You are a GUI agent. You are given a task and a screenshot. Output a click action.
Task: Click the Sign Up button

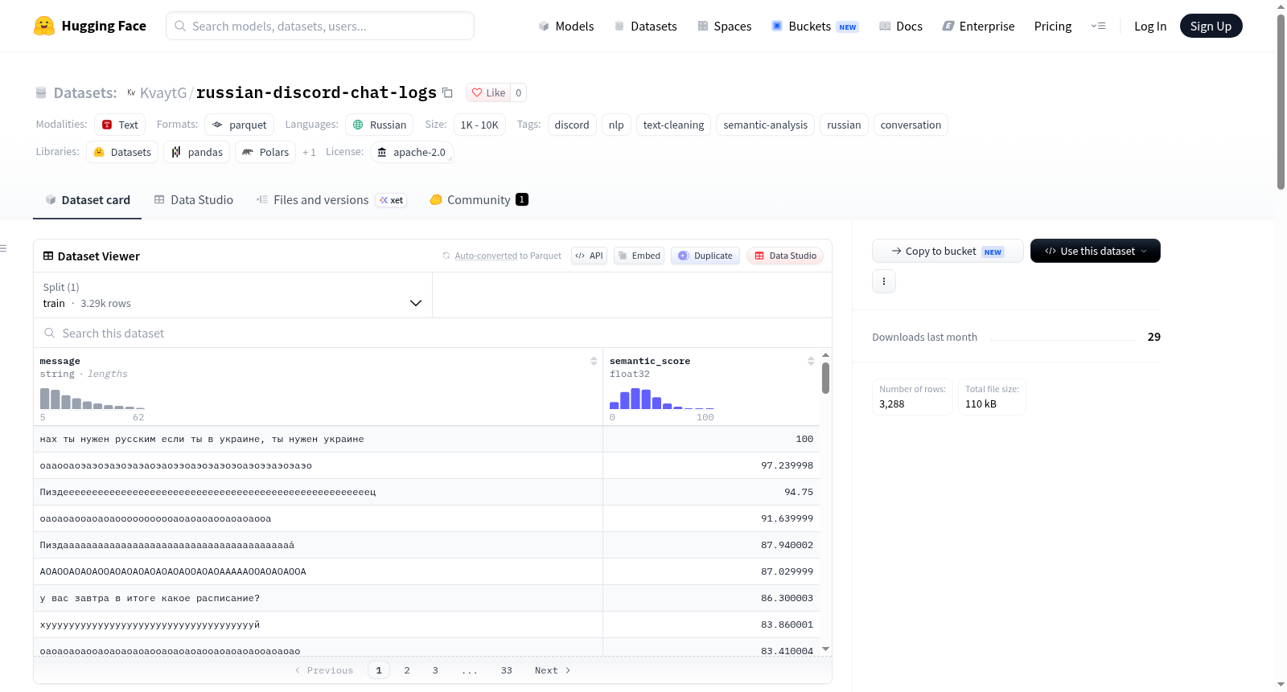coord(1211,27)
